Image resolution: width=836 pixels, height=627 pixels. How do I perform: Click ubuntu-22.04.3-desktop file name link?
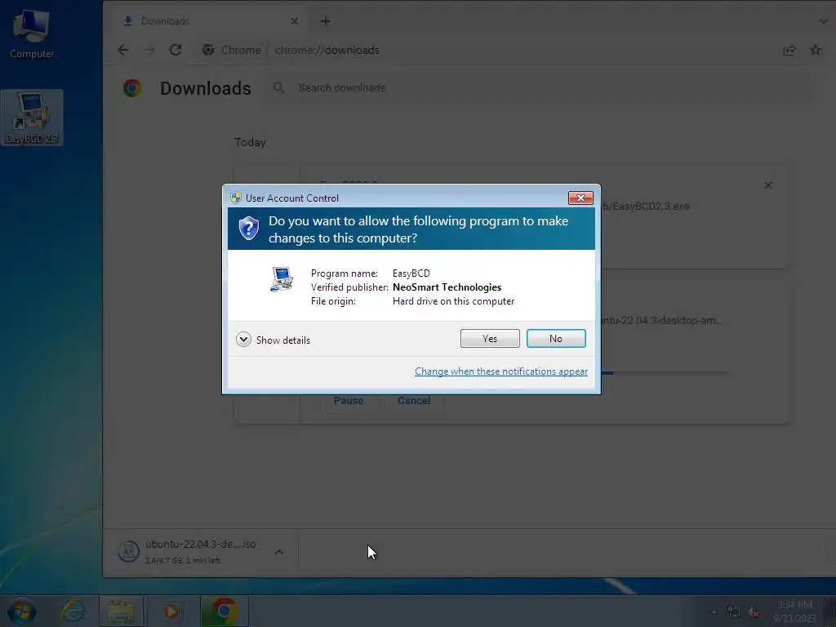661,320
